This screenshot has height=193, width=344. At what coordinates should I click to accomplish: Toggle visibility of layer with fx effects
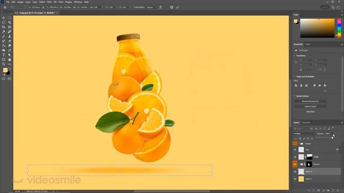pyautogui.click(x=295, y=150)
